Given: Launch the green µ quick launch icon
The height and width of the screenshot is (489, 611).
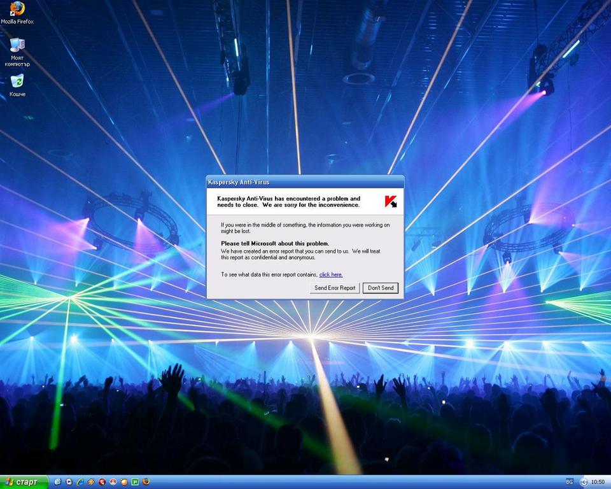Looking at the screenshot, I should pyautogui.click(x=135, y=482).
